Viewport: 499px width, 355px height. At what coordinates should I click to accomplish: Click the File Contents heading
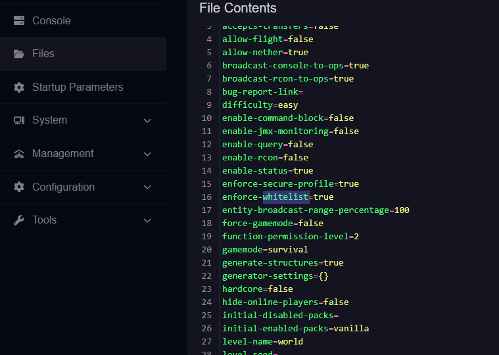(x=238, y=8)
